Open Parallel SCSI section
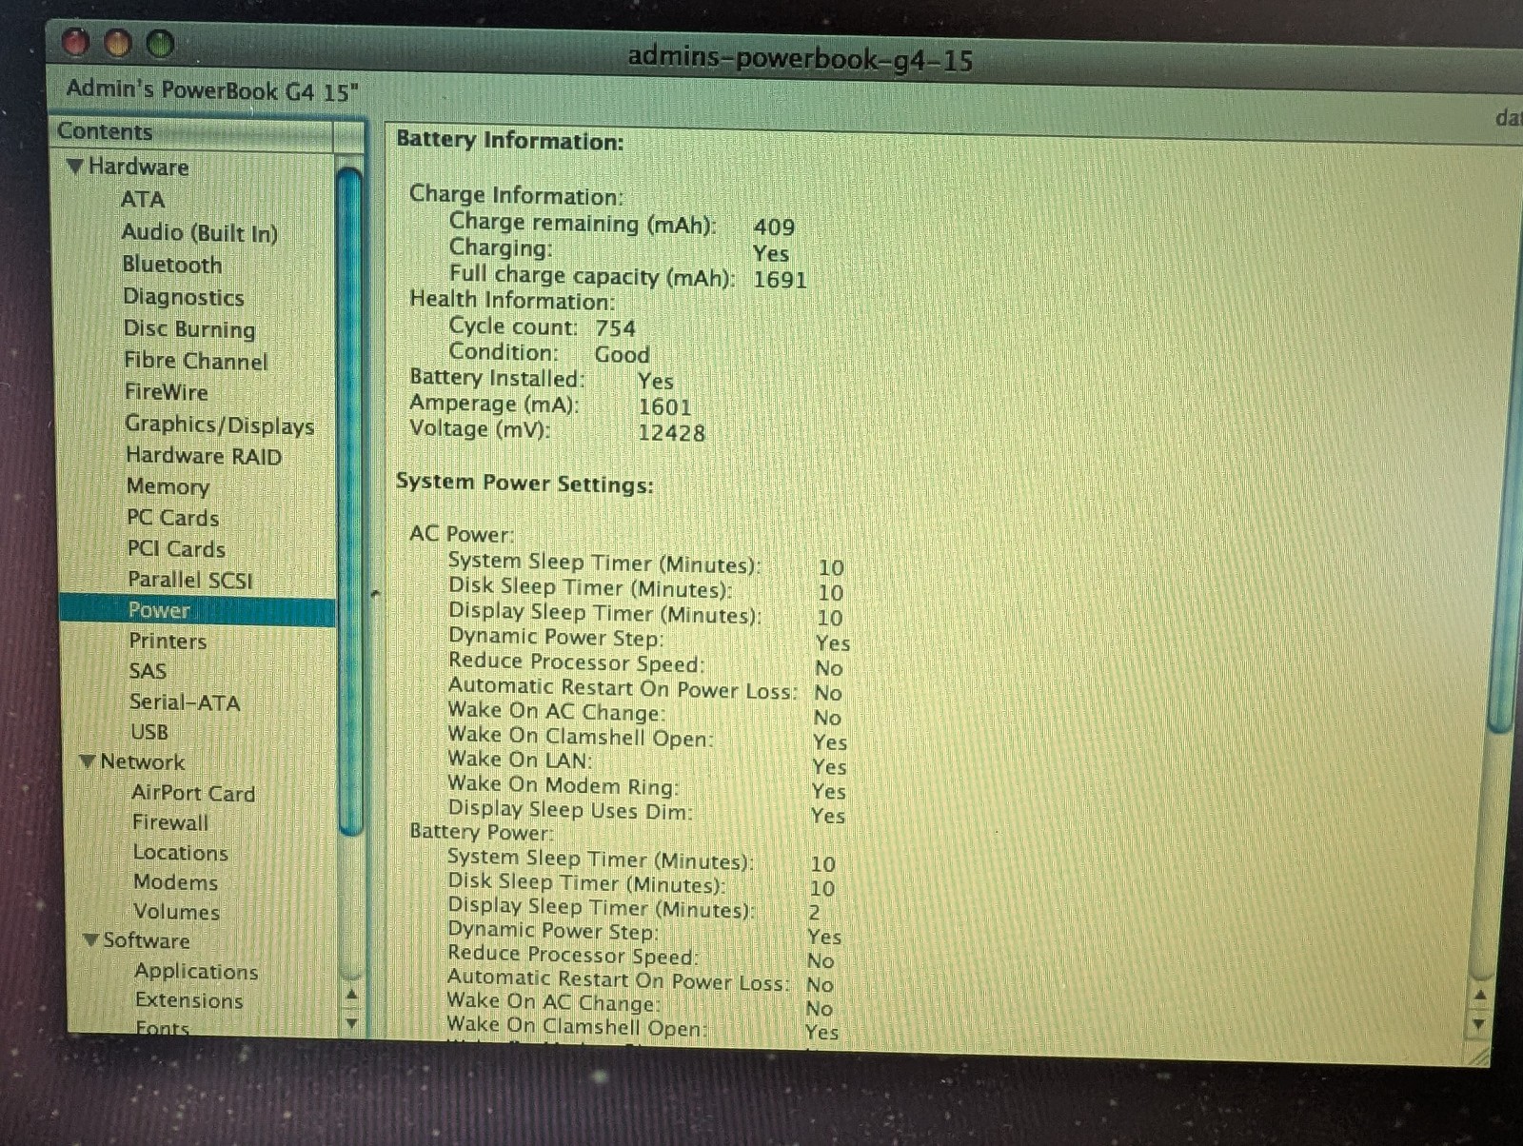The image size is (1523, 1146). [190, 580]
